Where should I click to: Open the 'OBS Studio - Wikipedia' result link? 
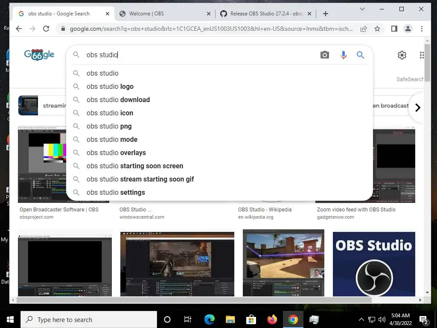265,209
